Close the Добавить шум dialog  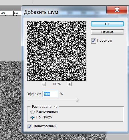point(117,10)
